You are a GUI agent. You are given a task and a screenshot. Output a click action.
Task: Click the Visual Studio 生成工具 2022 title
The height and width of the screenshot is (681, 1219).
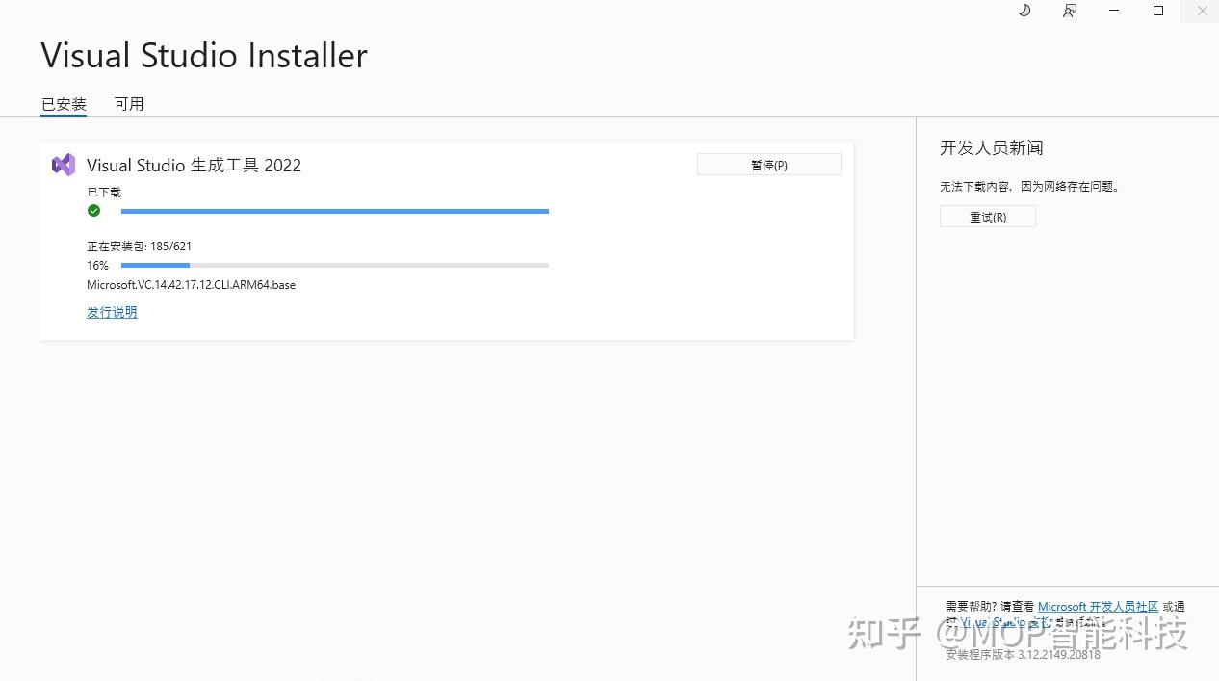193,165
